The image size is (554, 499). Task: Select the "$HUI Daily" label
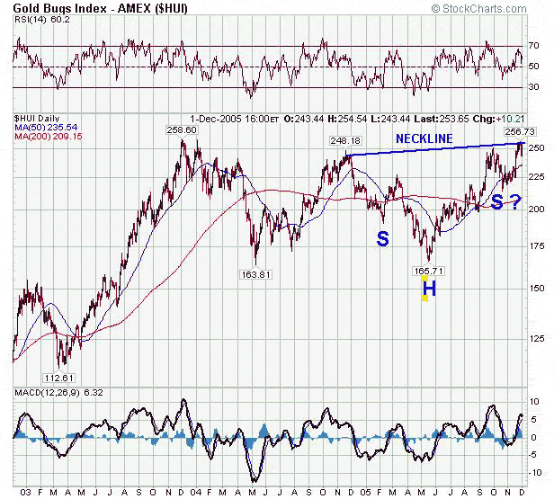tap(37, 119)
